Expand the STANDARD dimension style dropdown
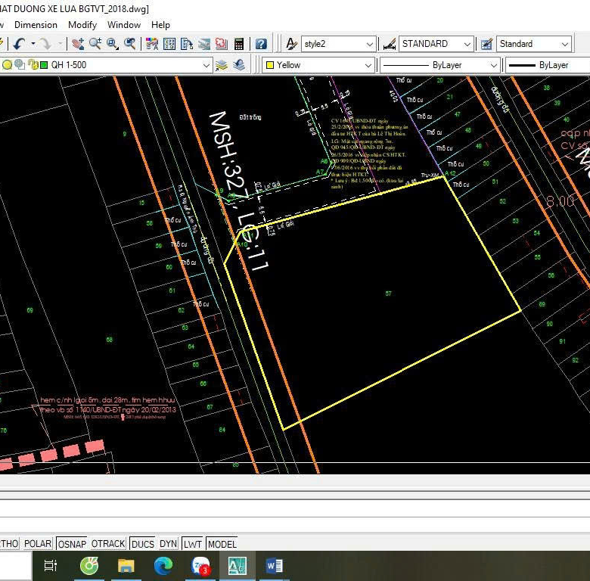Screen dimensions: 590x581 (x=467, y=44)
